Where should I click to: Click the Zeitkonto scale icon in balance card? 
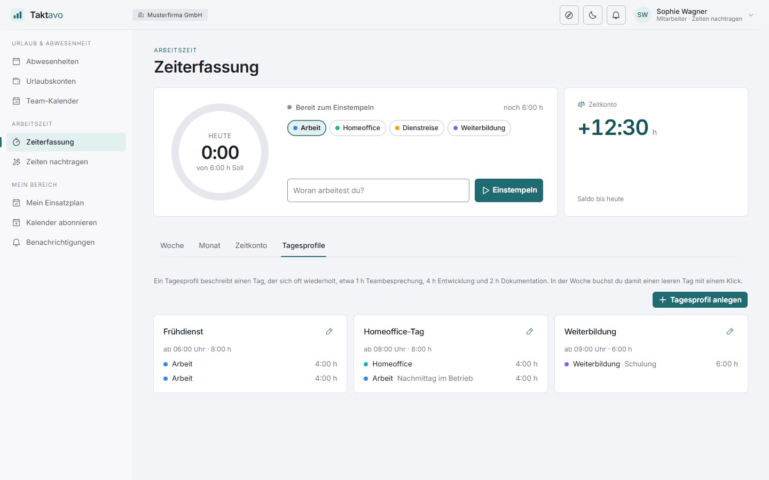tap(582, 105)
